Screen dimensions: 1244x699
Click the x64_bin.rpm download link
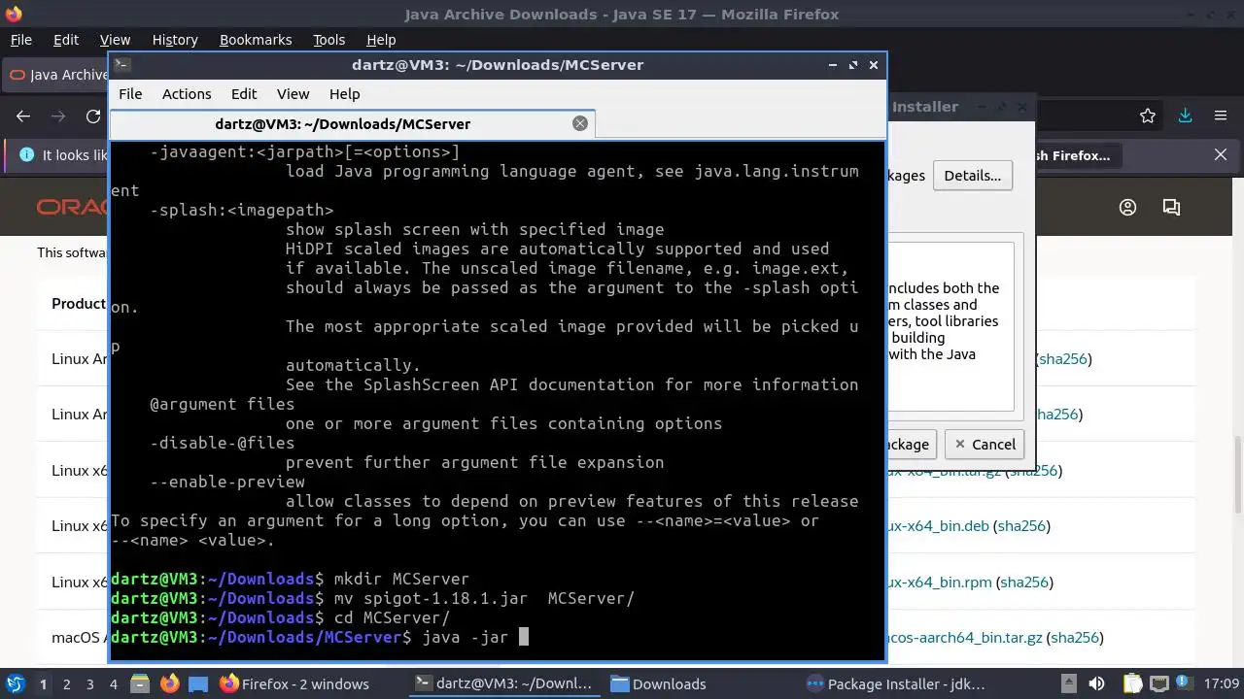coord(939,582)
